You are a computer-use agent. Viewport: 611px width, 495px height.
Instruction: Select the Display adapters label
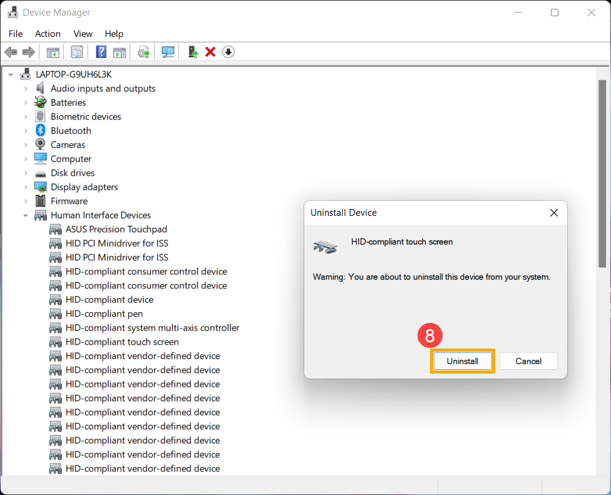tap(84, 187)
